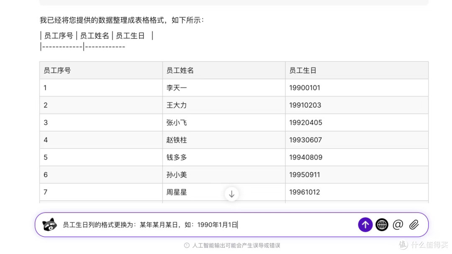452x254 pixels.
Task: Toggle web search globe icon
Action: (x=382, y=225)
